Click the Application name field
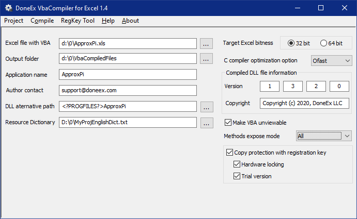Image resolution: width=357 pixels, height=219 pixels. (x=128, y=75)
